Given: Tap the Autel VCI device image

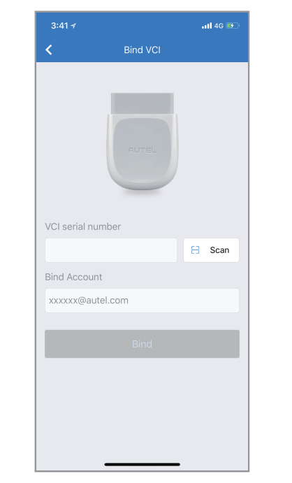Looking at the screenshot, I should point(142,143).
